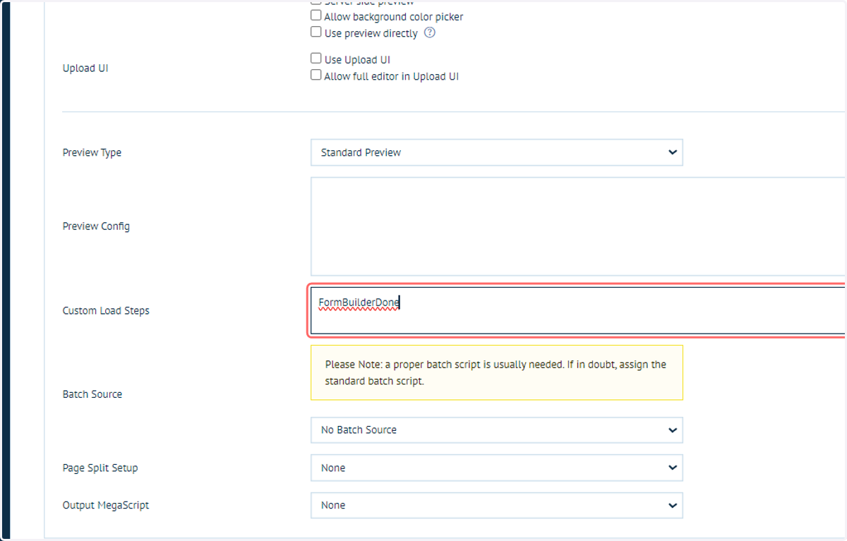Open the Batch Source dropdown
847x541 pixels.
[x=497, y=430]
